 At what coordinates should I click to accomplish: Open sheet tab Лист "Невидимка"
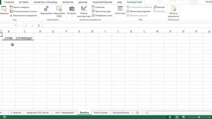[65, 112]
